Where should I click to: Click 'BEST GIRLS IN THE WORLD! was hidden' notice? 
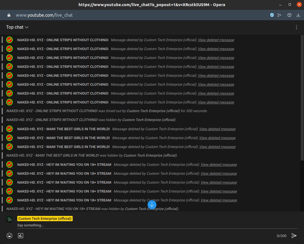tap(92, 156)
